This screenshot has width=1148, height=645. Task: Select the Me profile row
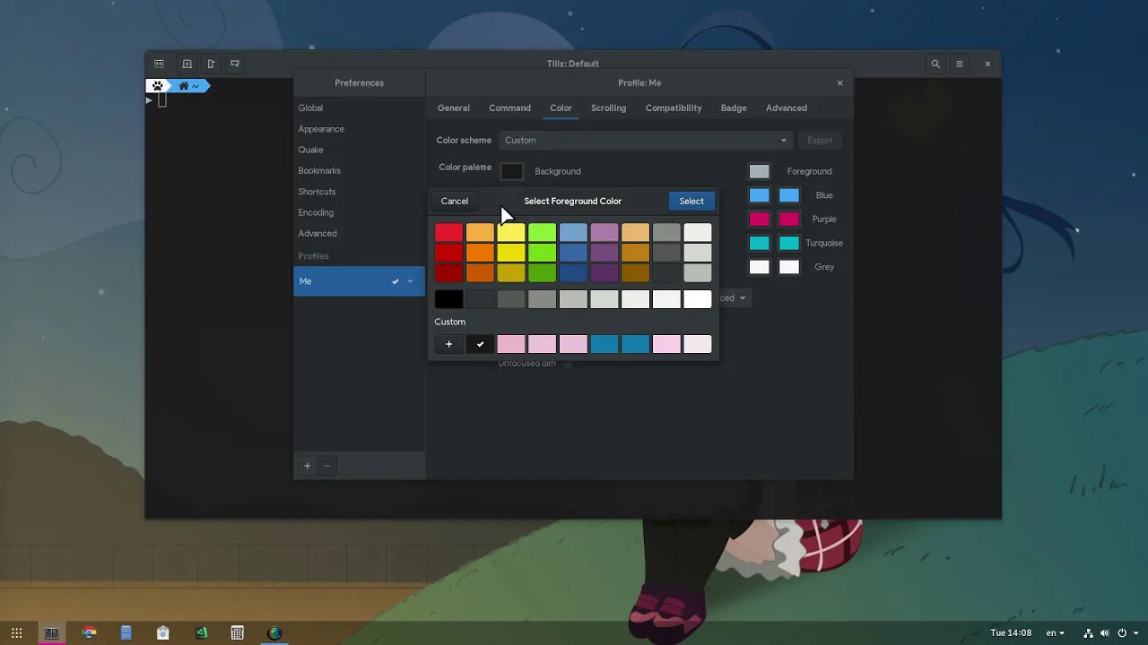(x=359, y=281)
